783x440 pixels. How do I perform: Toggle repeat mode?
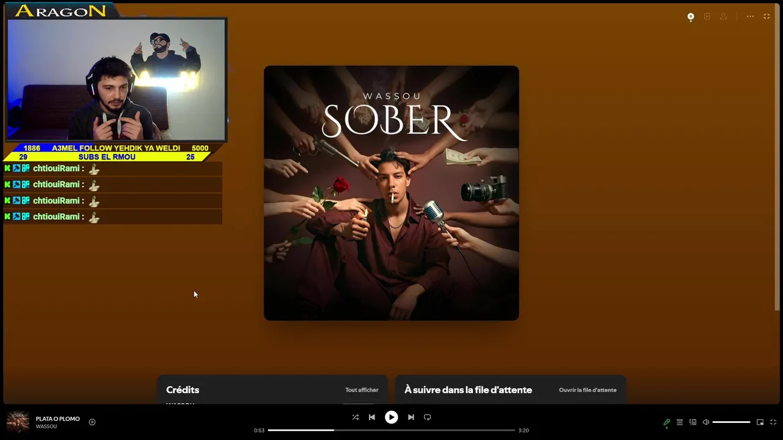coord(428,417)
